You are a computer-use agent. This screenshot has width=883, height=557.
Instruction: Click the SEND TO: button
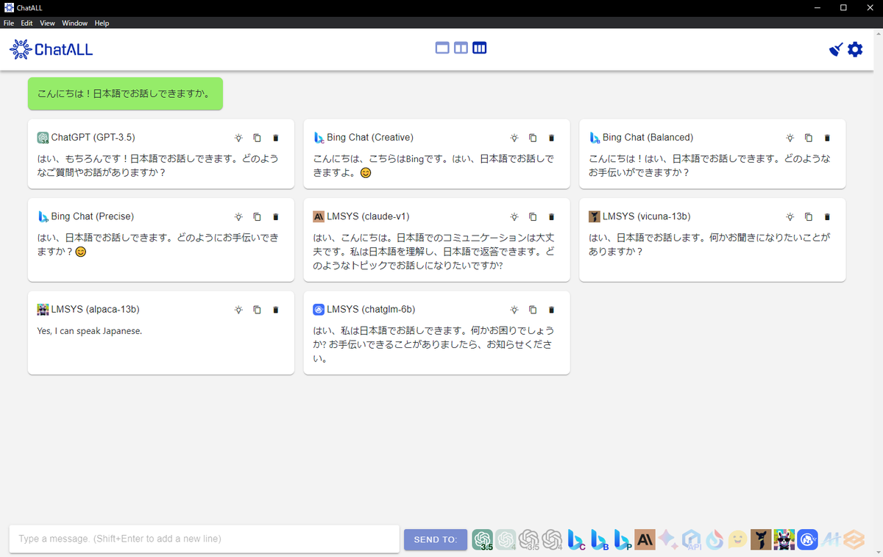(436, 539)
